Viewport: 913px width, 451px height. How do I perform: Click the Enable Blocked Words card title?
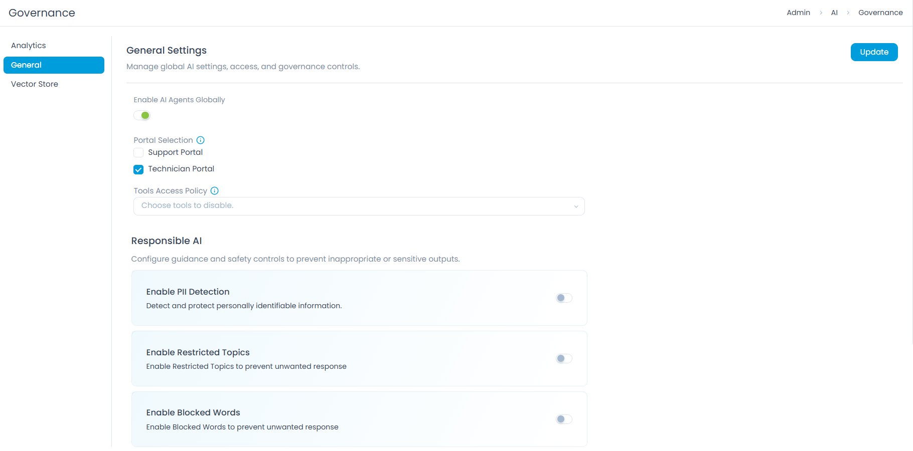click(193, 412)
